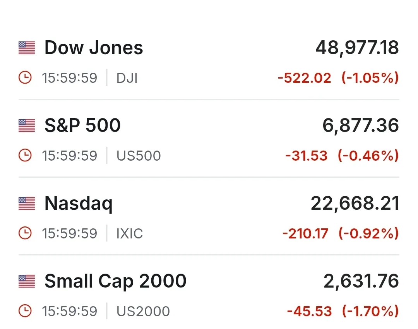Click the DJI ticker symbol

(127, 78)
